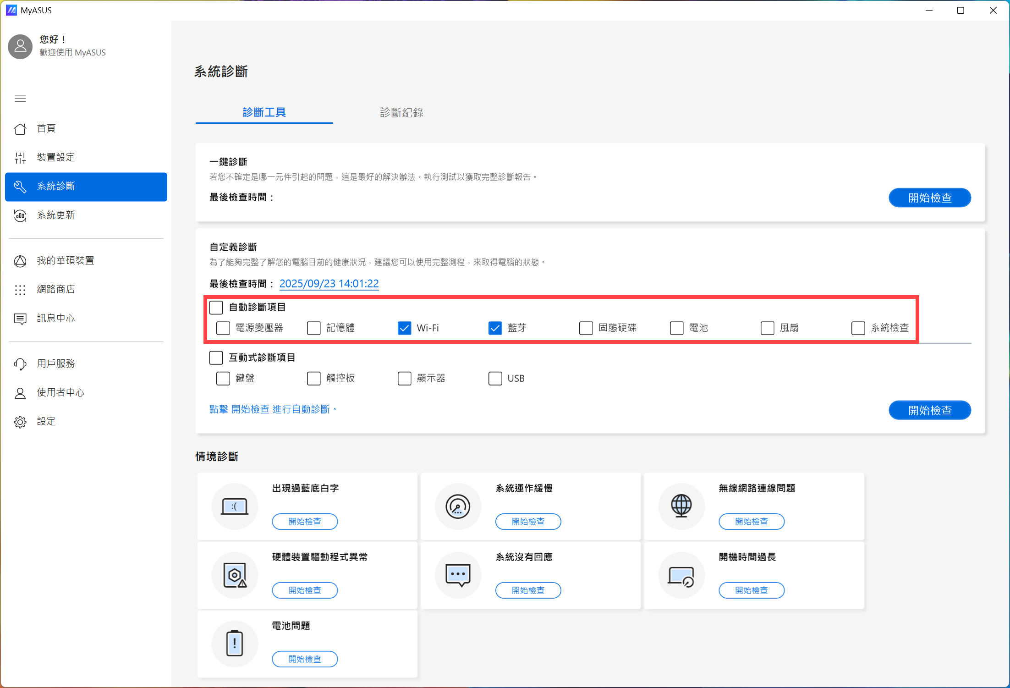
Task: Open the 2025/09/23 14:01:22 last check link
Action: click(x=329, y=284)
